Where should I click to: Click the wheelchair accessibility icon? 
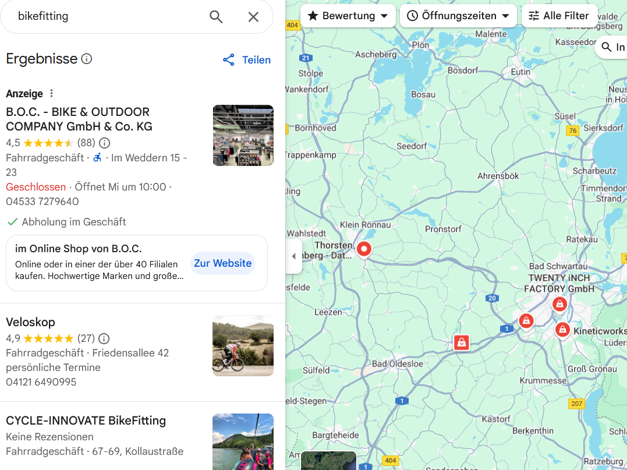tap(97, 158)
